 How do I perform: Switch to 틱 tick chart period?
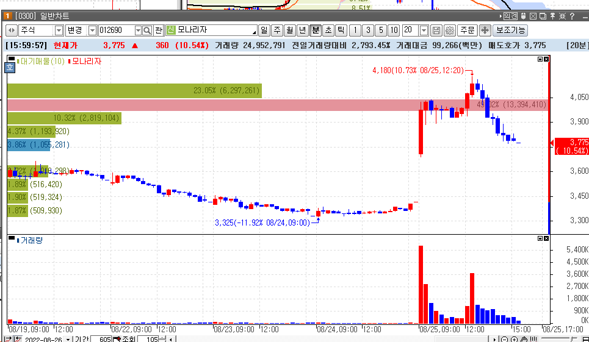pos(341,30)
